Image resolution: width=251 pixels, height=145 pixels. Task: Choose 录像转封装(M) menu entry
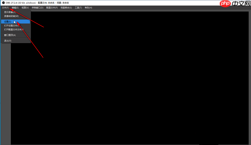point(15,16)
